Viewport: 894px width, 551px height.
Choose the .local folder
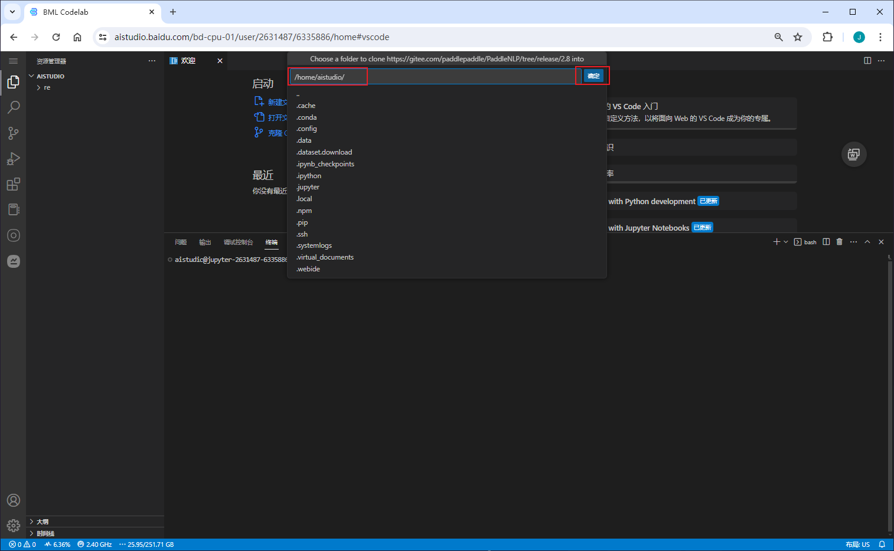[447, 199]
